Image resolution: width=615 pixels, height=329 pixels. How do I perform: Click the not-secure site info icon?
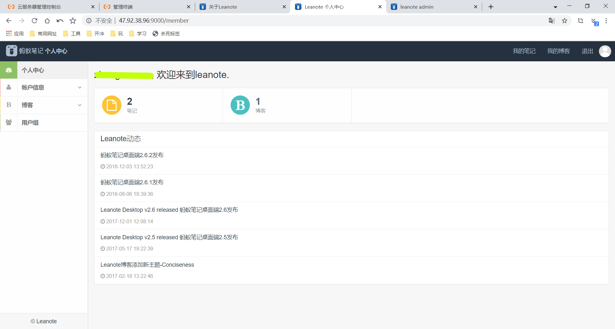click(x=89, y=21)
